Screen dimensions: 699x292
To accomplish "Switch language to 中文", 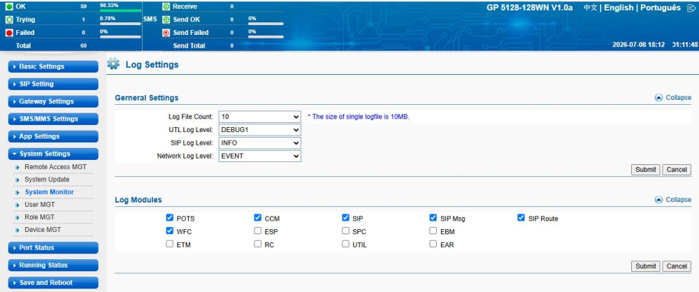I will click(590, 8).
